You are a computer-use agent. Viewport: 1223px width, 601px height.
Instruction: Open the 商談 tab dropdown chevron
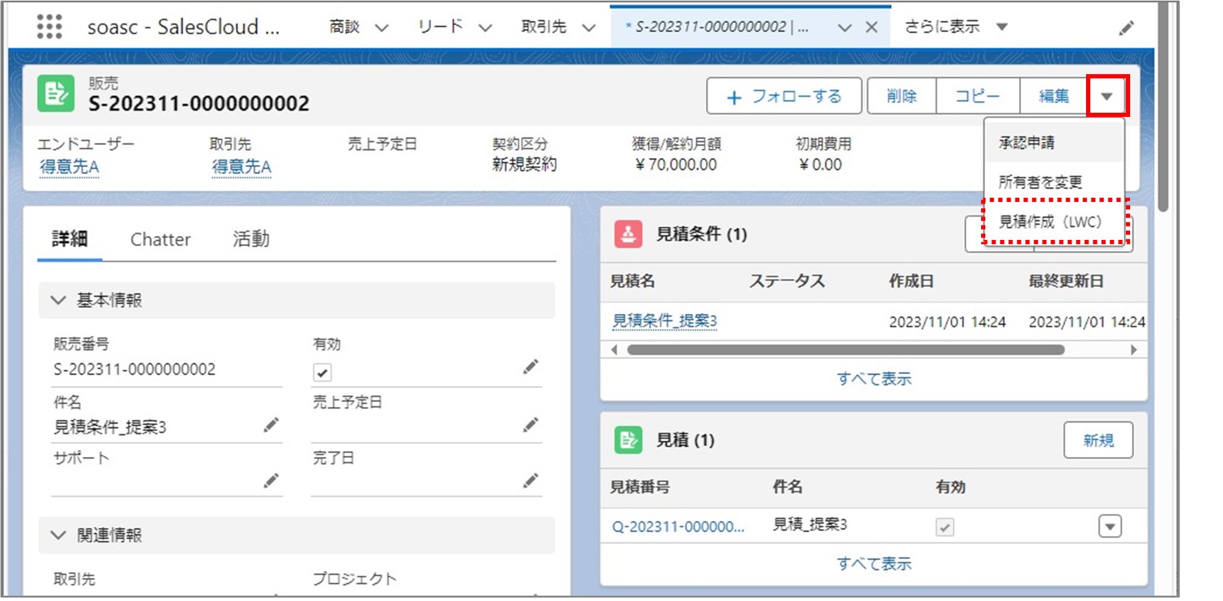point(381,27)
